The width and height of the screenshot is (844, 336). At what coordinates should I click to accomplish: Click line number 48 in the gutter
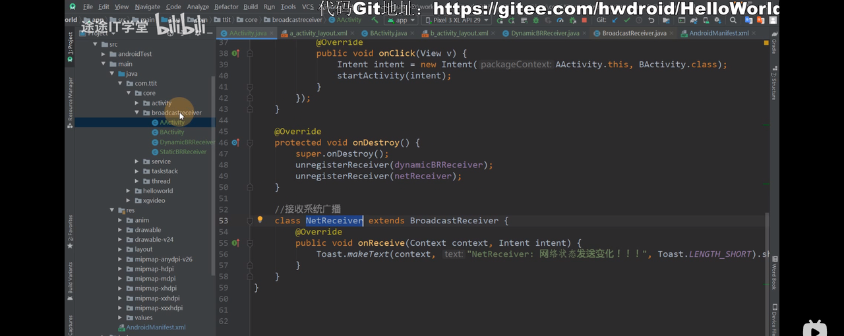[222, 165]
